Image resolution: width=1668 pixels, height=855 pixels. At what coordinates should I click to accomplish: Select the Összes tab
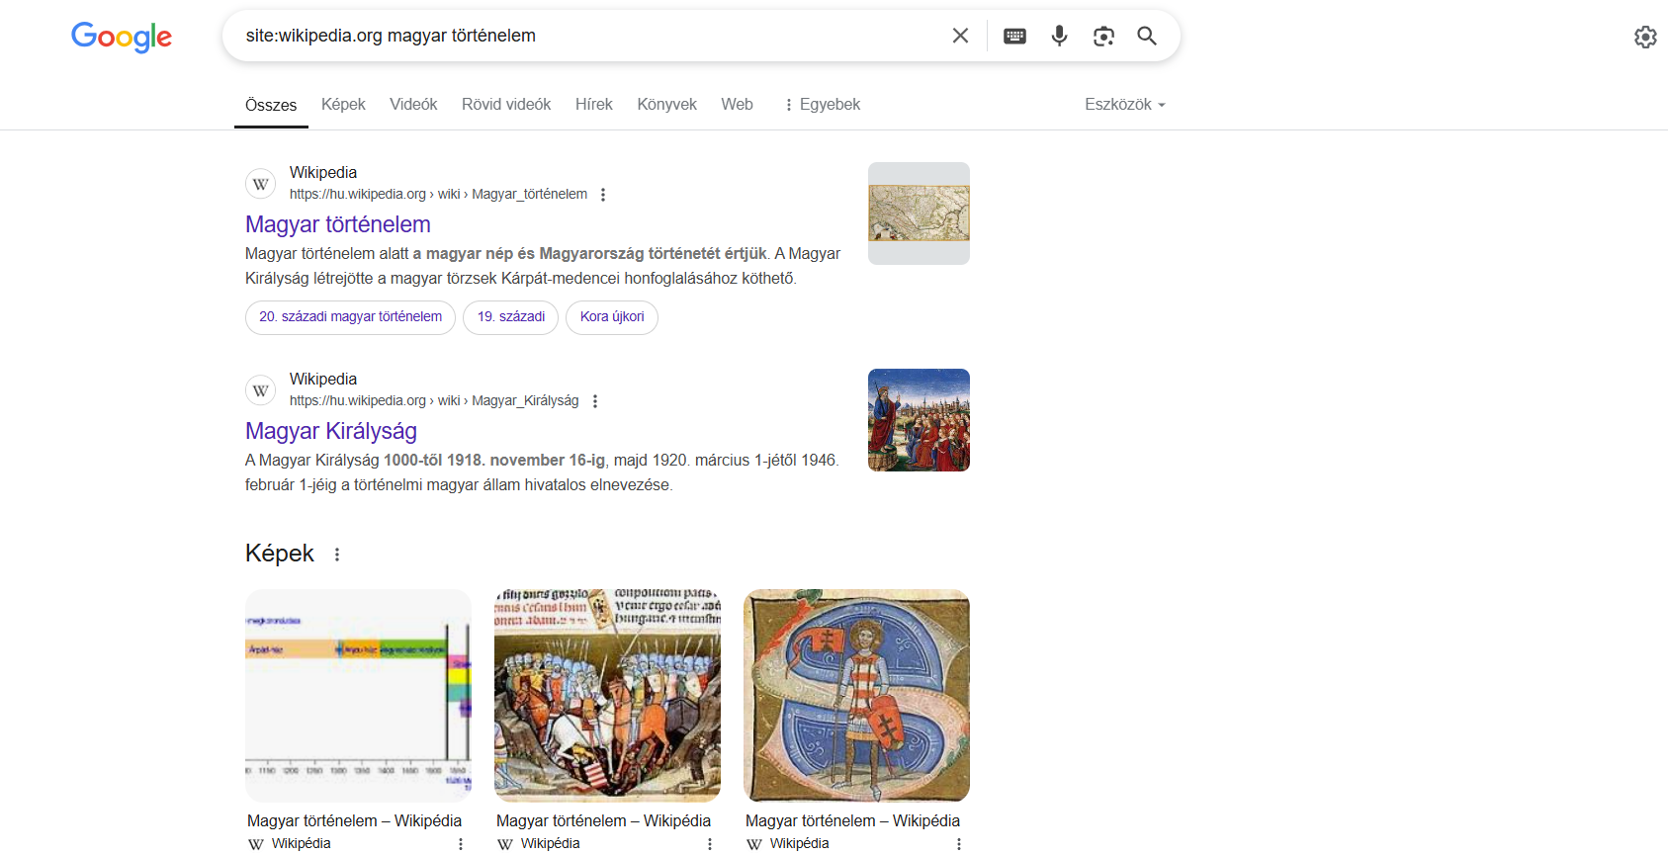pyautogui.click(x=271, y=105)
